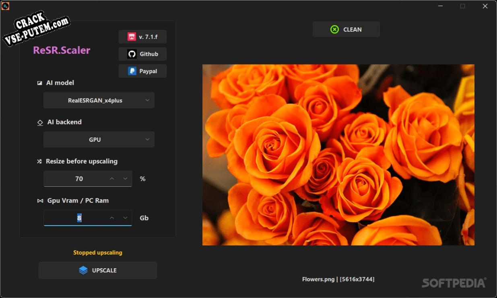Click the AI backend diamond icon
This screenshot has width=497, height=298.
coord(40,122)
